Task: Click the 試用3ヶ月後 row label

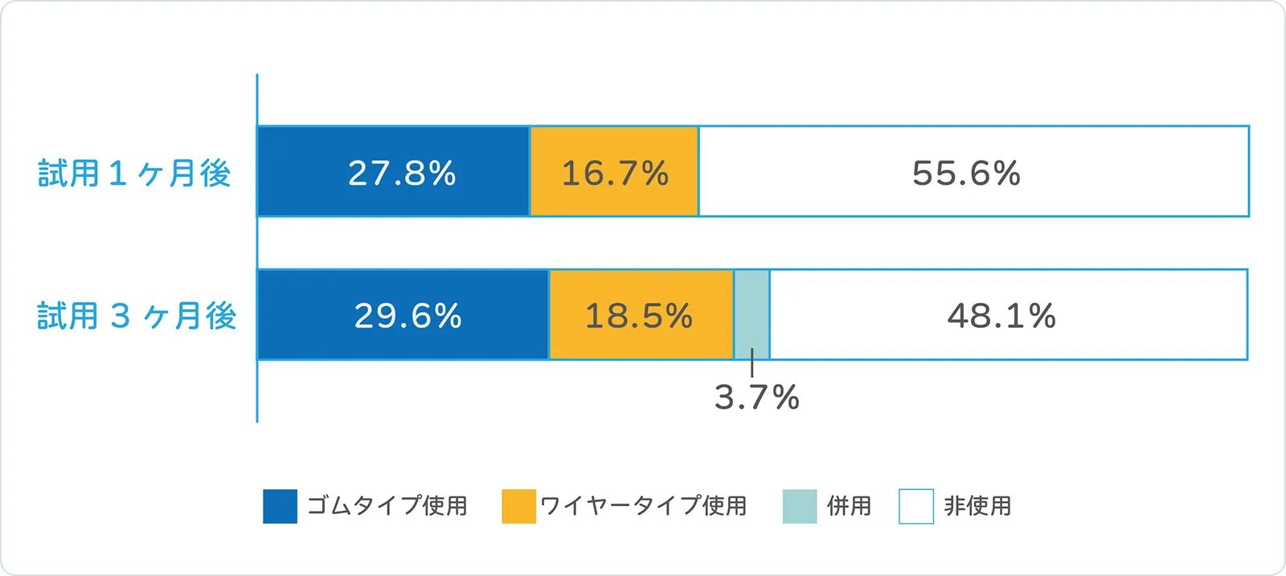Action: 137,316
